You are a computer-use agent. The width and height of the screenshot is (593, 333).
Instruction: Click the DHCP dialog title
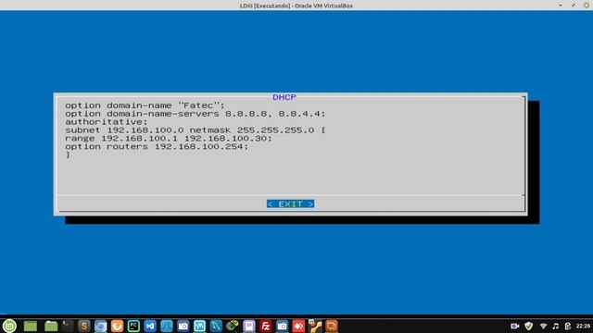click(x=284, y=97)
